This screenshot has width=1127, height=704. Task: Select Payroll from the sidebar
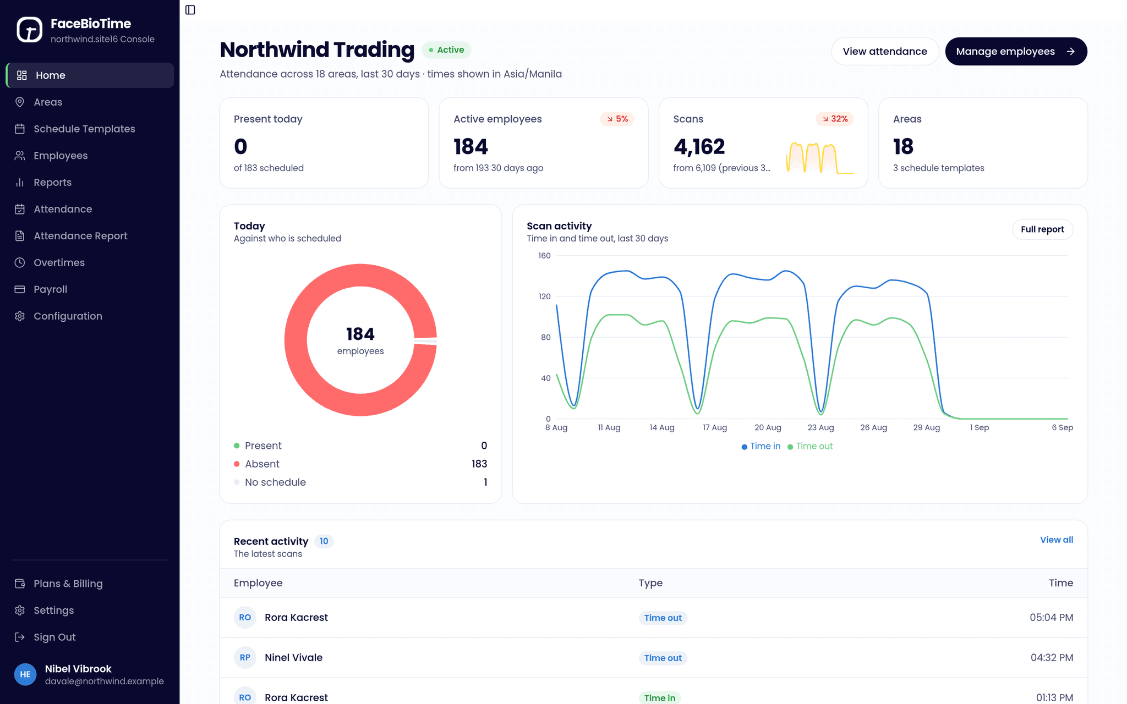(x=90, y=289)
